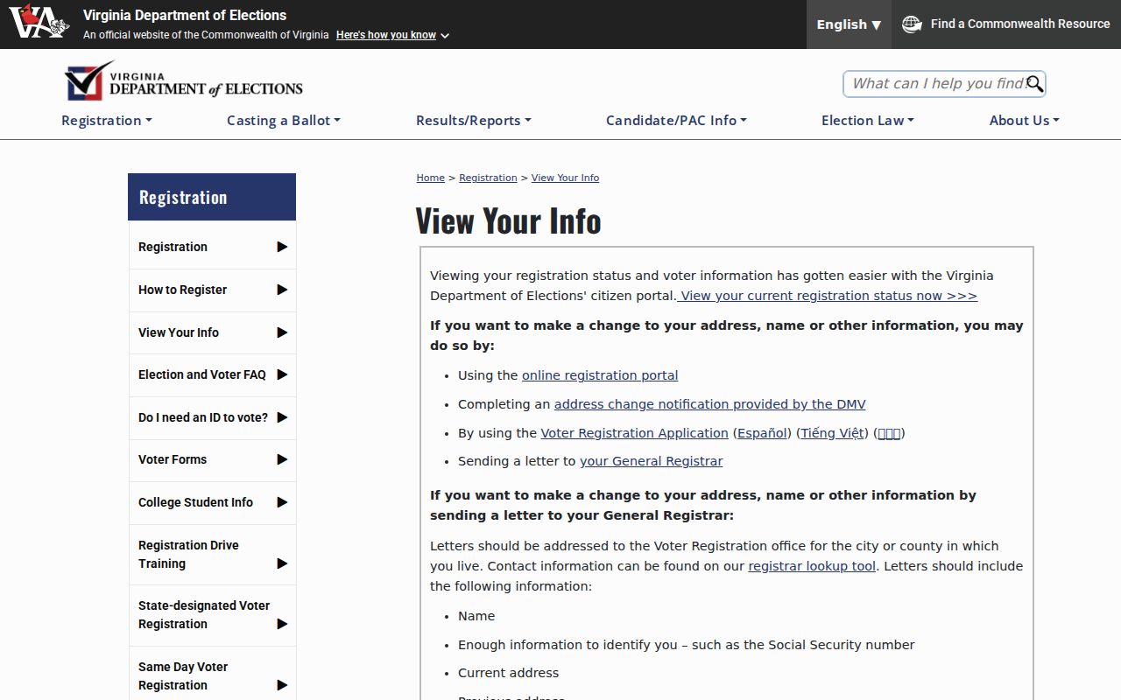Viewport: 1121px width, 700px height.
Task: Open the English language dropdown
Action: coord(849,24)
